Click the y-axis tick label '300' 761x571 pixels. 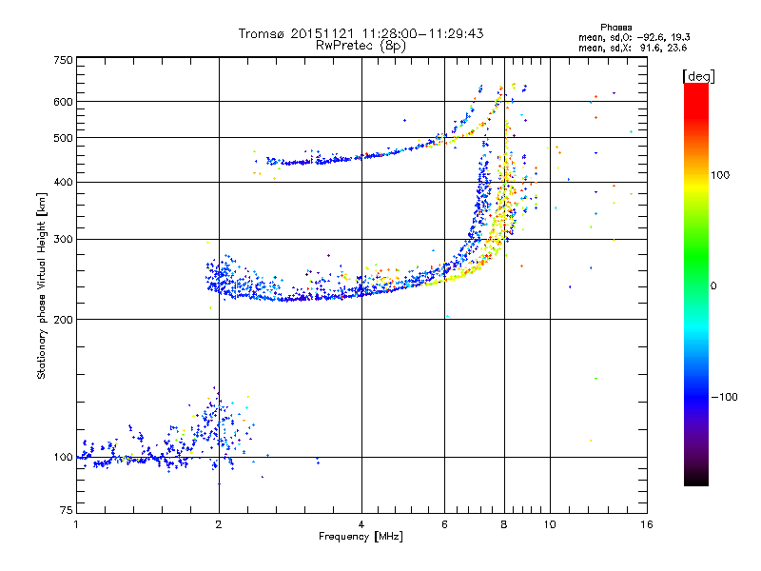tap(63, 240)
